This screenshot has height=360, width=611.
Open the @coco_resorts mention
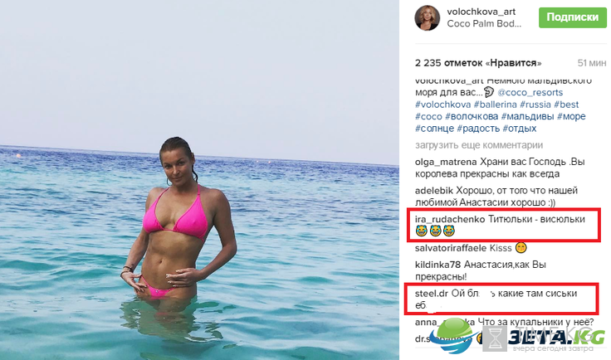point(530,93)
